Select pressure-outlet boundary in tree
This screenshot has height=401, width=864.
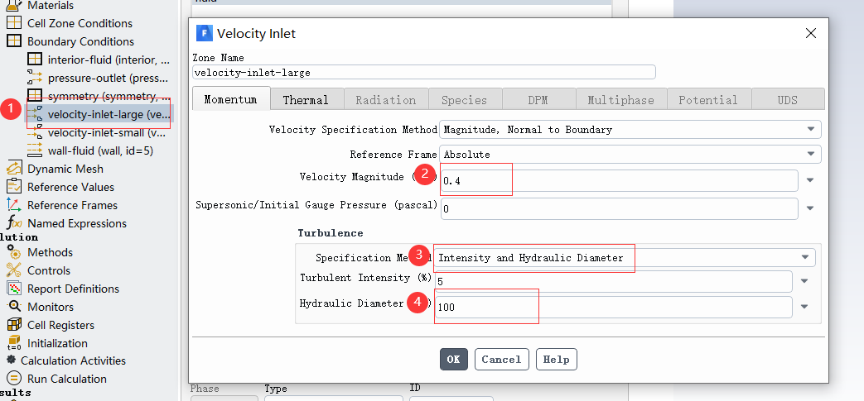click(x=108, y=78)
